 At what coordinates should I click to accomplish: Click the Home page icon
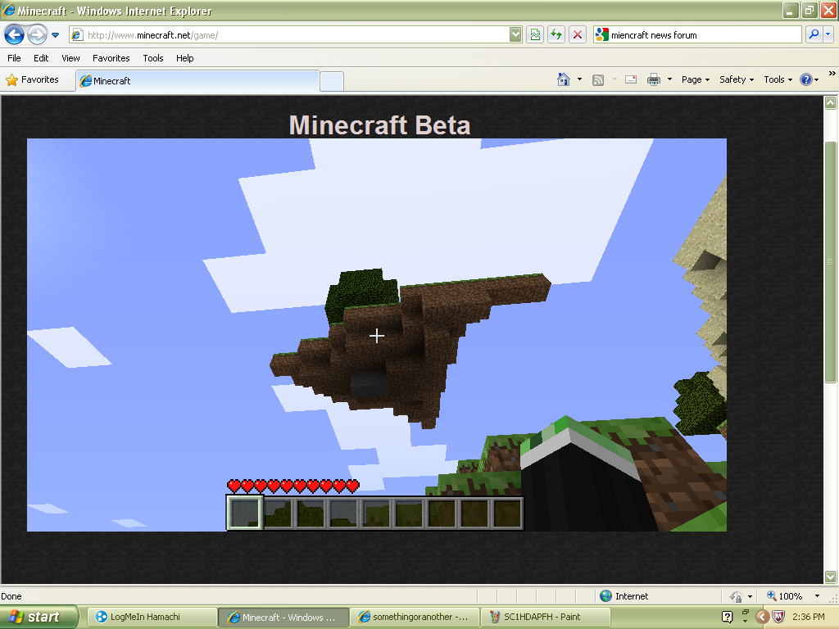point(564,79)
